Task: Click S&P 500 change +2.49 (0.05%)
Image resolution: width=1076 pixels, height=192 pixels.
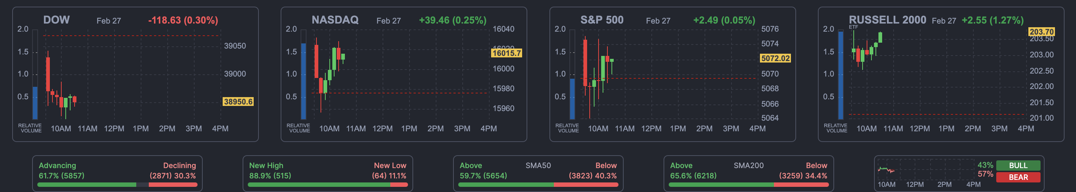Action: click(x=724, y=20)
